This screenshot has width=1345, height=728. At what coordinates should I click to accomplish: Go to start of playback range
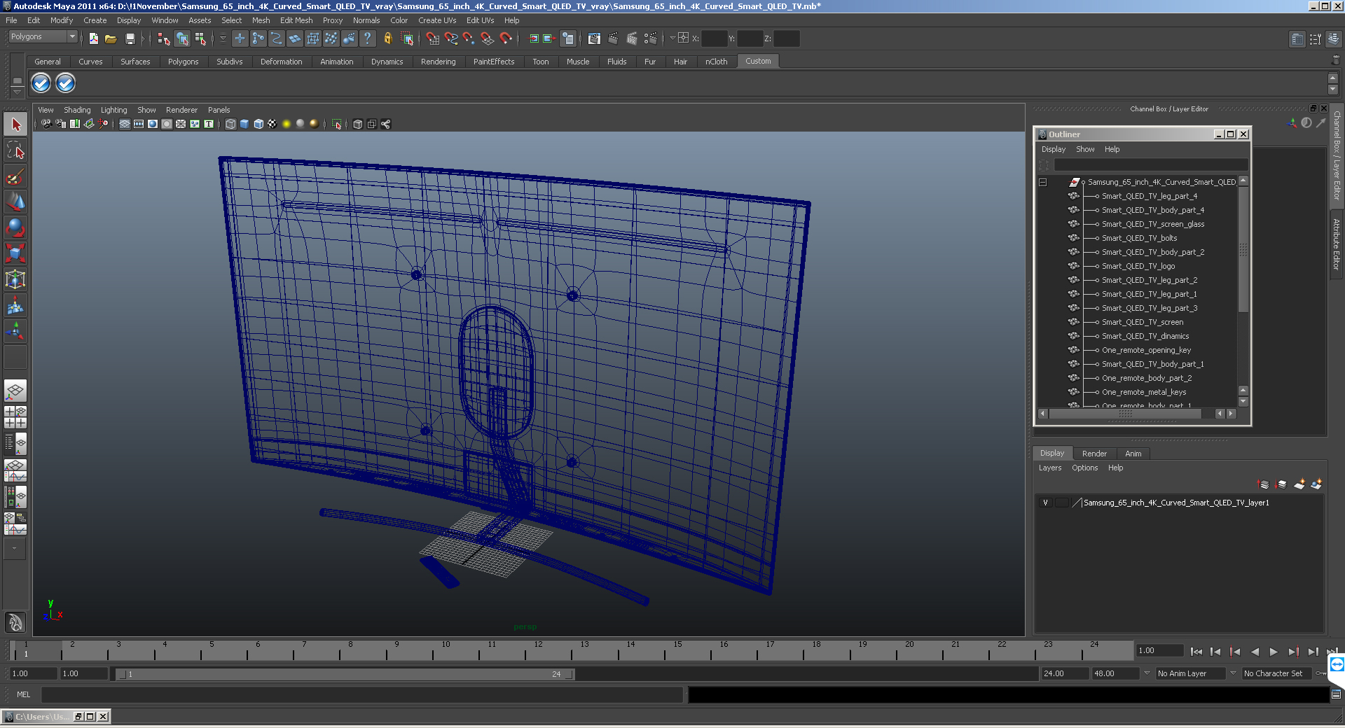coord(1196,652)
